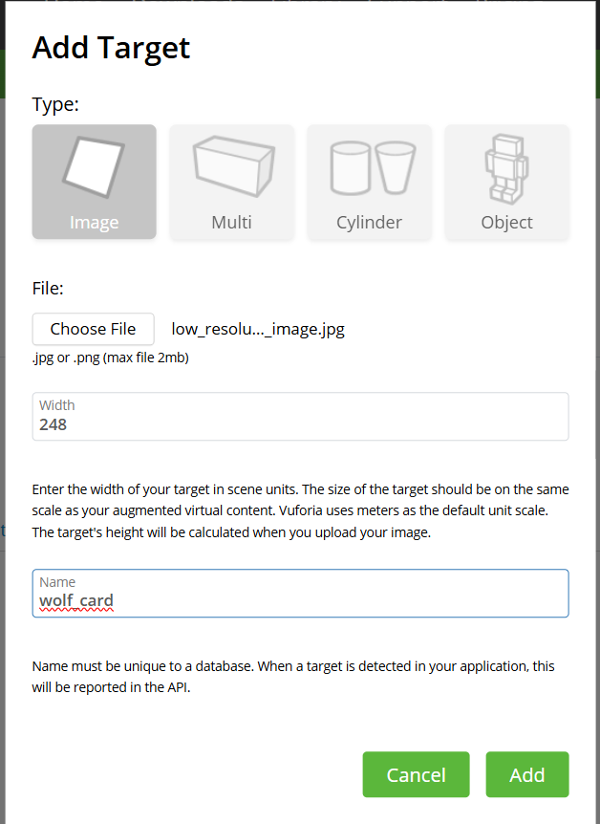Click the Object label text
Screen dimensions: 600x824
click(507, 223)
